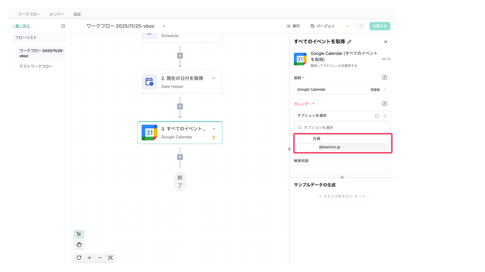Screen dimensions: 485x272
Task: Click the pencil icon to rename step
Action: [349, 42]
